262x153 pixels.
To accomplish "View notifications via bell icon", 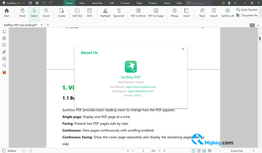I will [235, 3].
